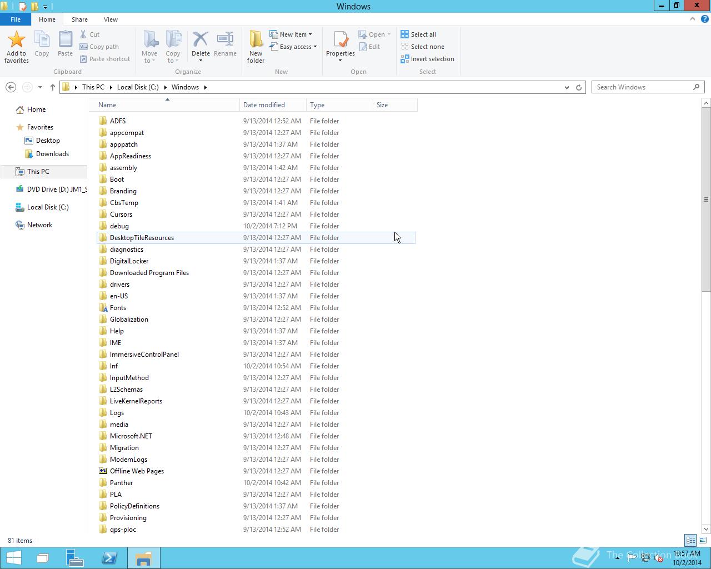Click the Edit ribbon item
711x569 pixels.
pos(369,47)
